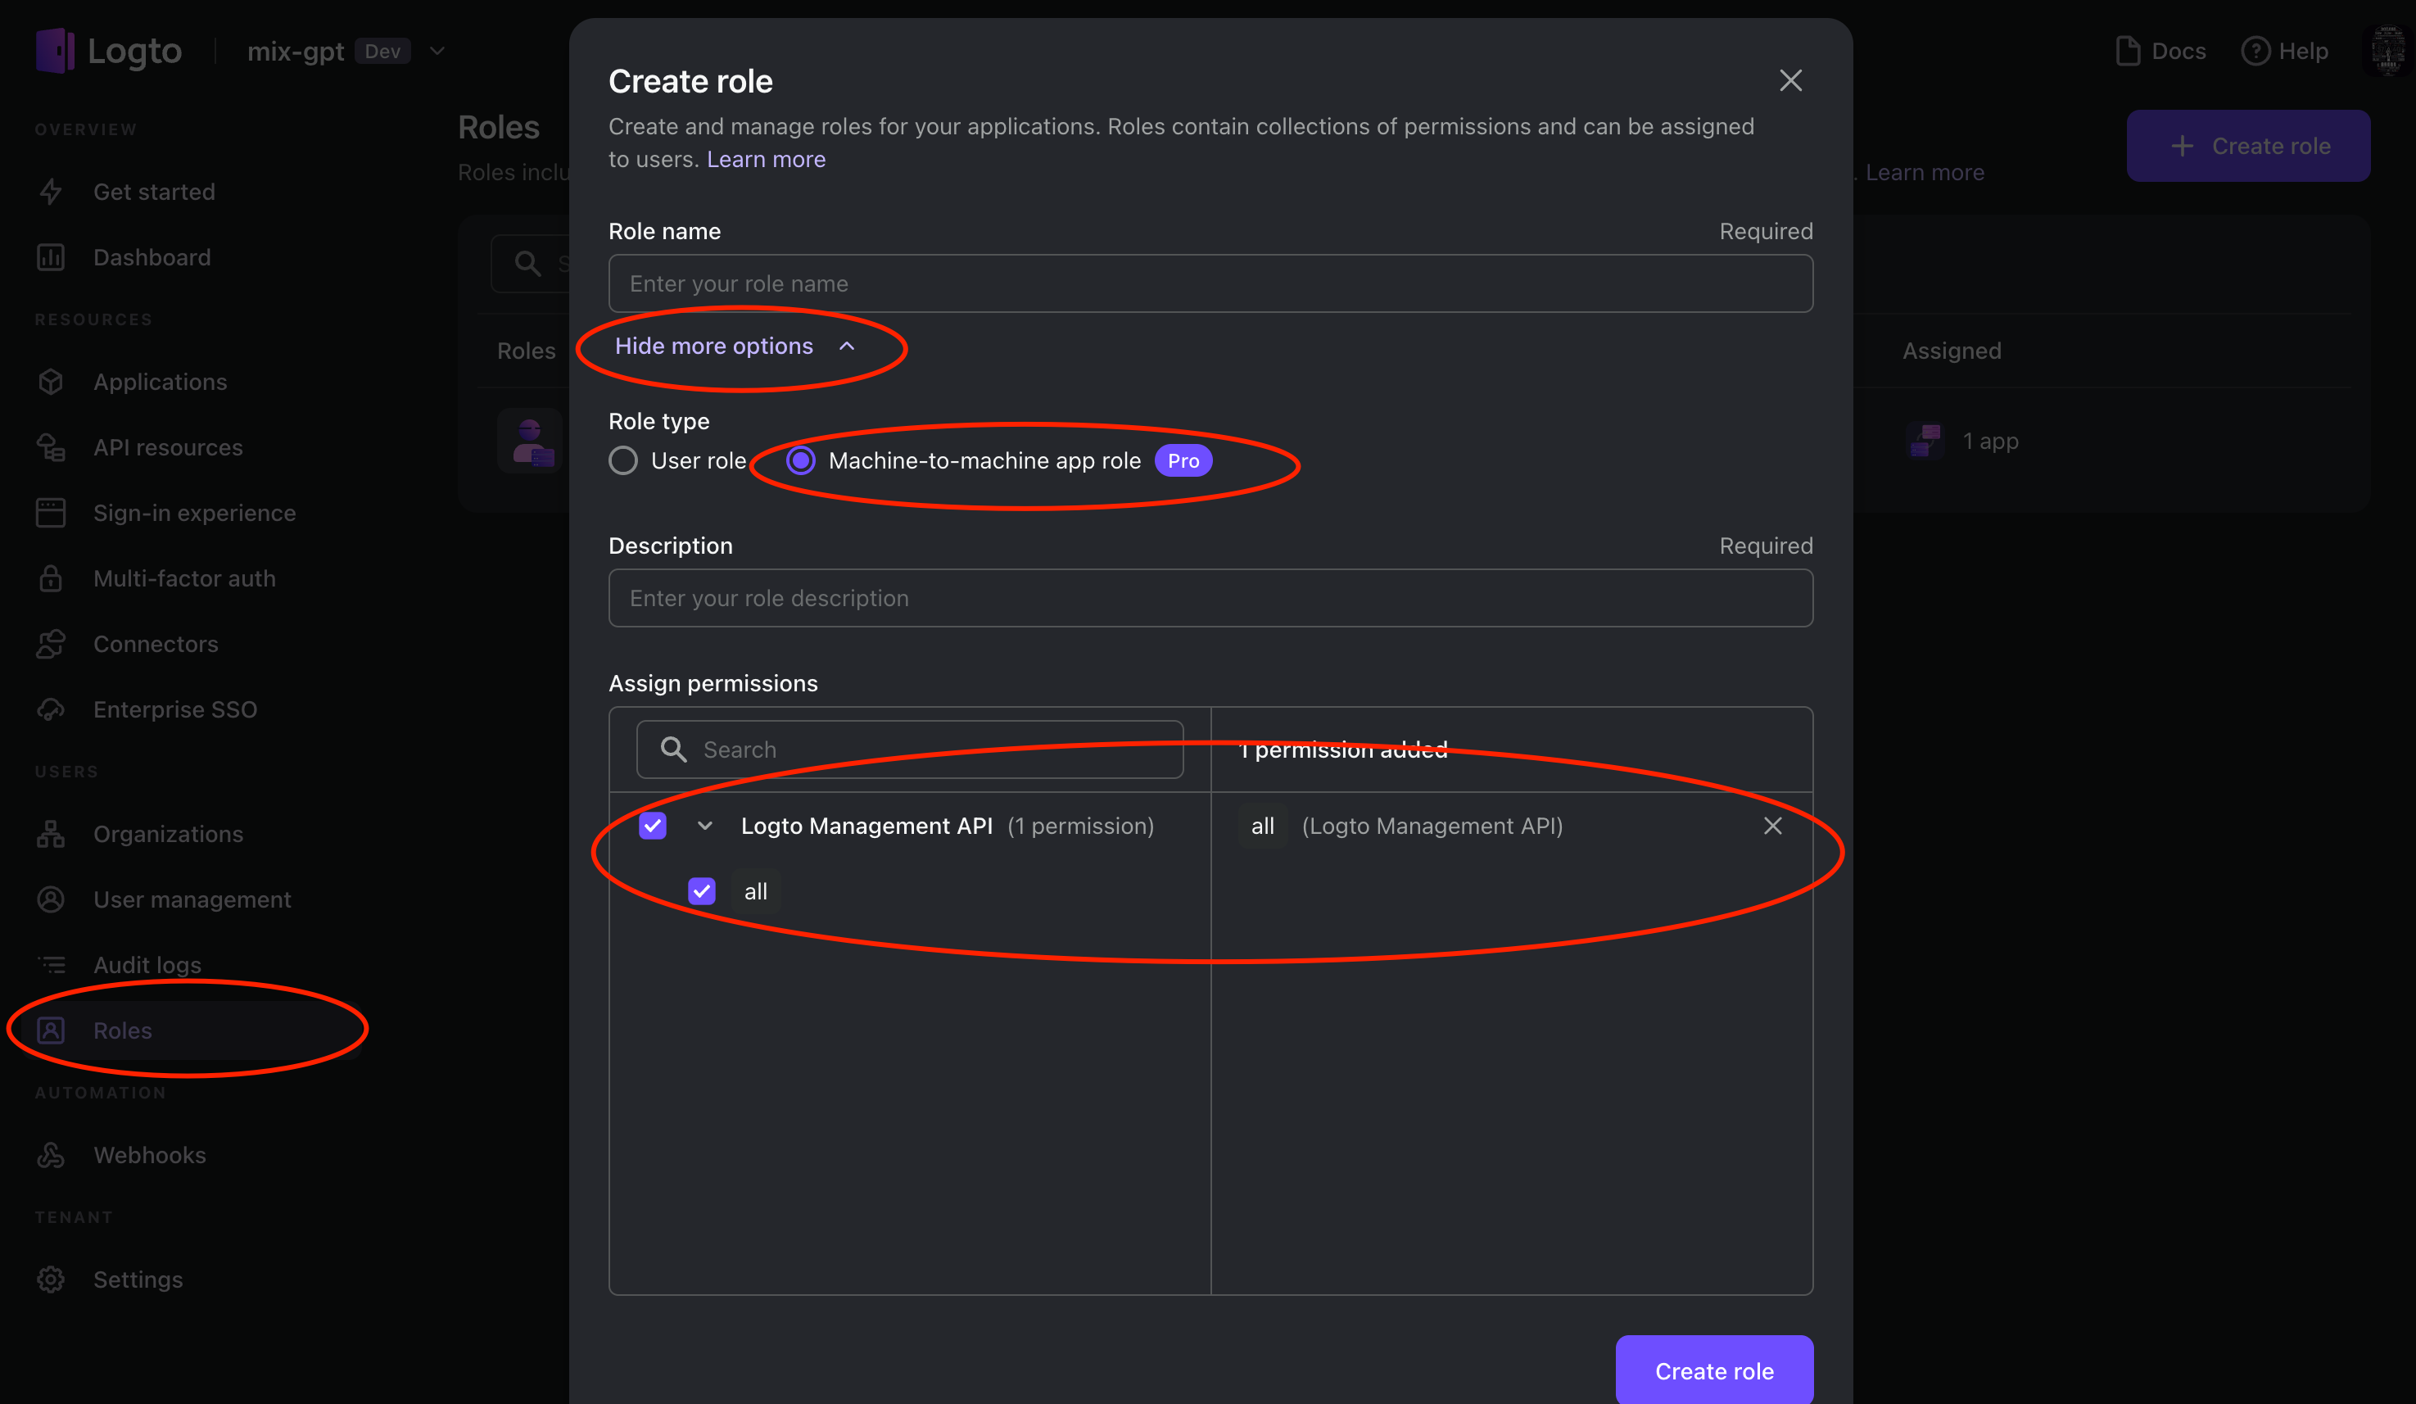
Task: Remove all permission from assigned list
Action: pos(1773,826)
